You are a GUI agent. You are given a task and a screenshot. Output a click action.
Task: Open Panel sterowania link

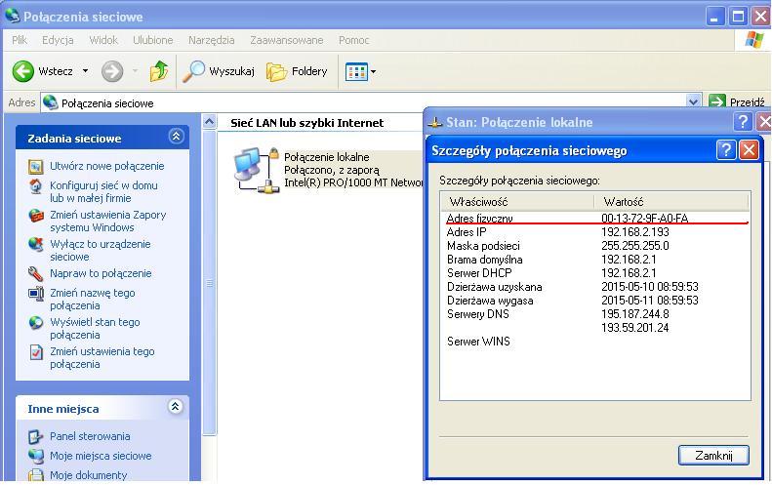90,436
